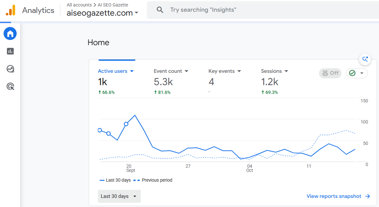Click the Google Analytics logo
Screen dimensions: 379x207
11,10
